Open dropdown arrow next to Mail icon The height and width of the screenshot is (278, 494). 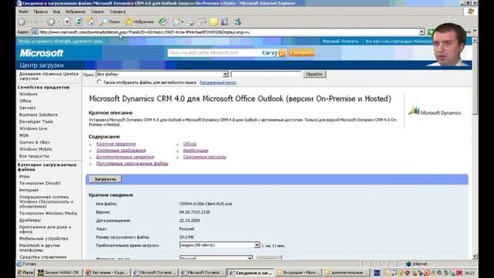[182, 22]
